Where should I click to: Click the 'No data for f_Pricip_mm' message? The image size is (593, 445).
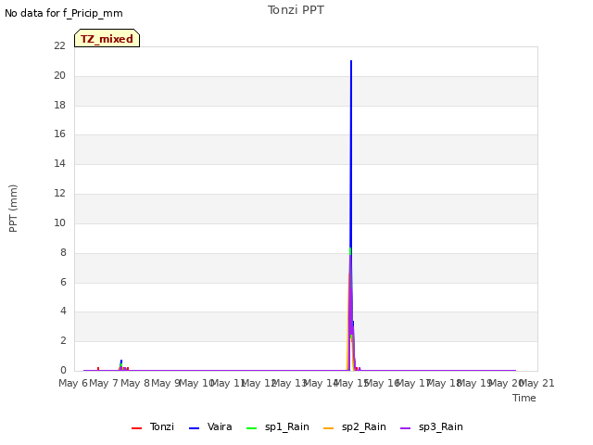[x=64, y=14]
